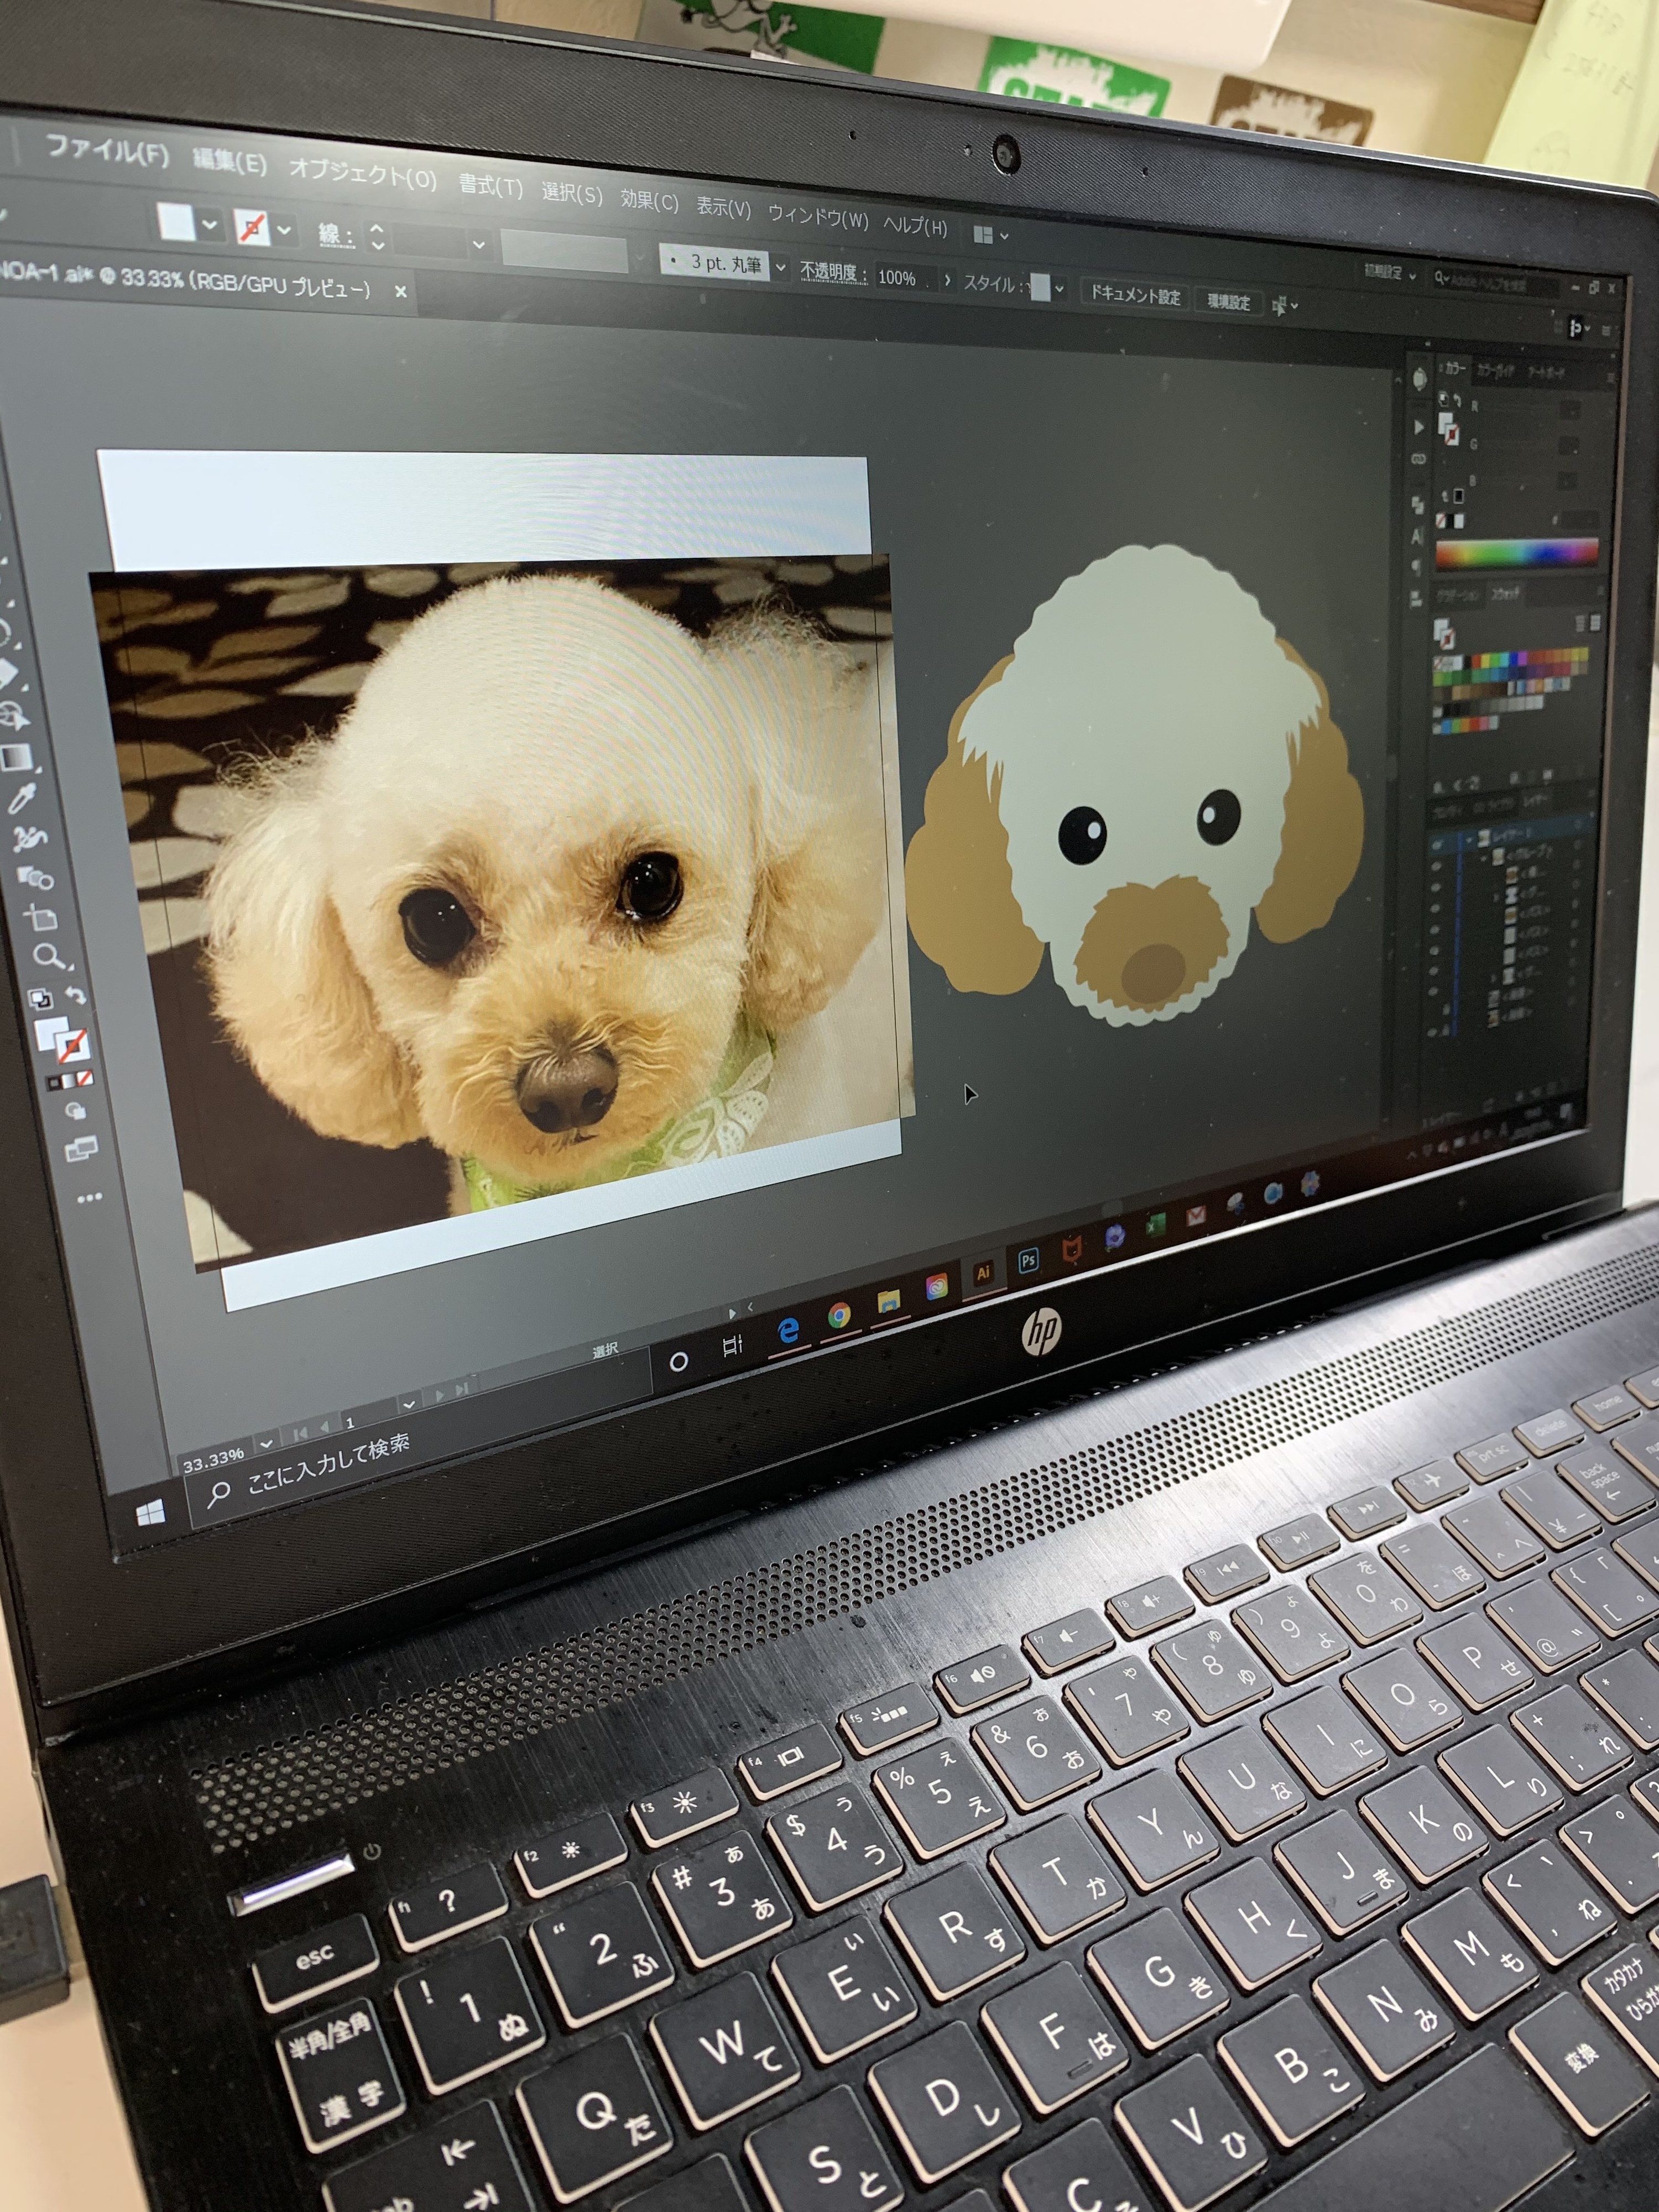This screenshot has height=2212, width=1659.
Task: Open the Libraries icon in panel dock
Action: [x=1421, y=379]
